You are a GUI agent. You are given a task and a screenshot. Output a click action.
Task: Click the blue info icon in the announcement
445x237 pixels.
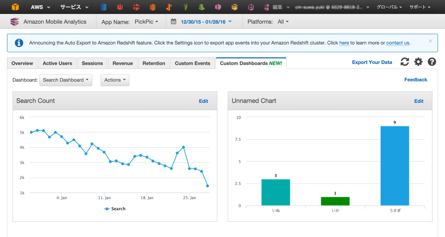click(19, 43)
